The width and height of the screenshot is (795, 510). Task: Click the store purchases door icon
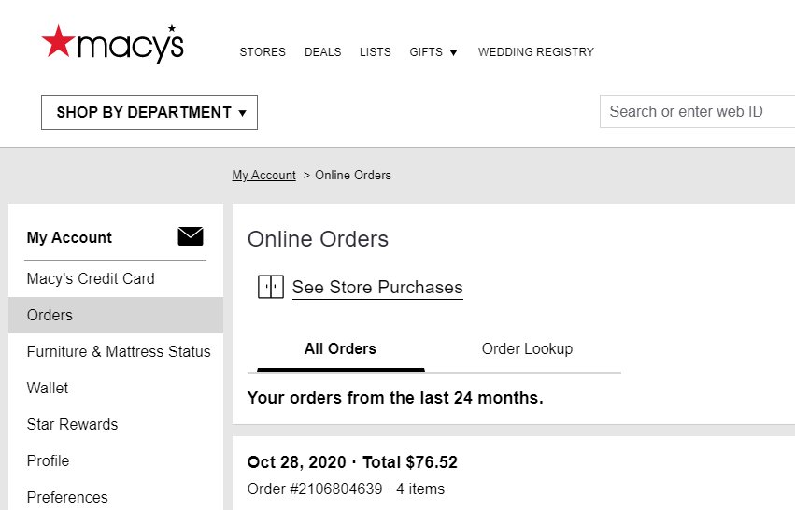271,287
